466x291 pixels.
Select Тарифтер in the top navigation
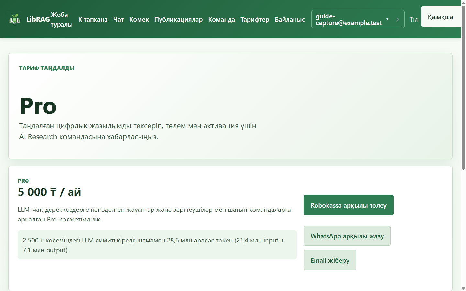[255, 19]
